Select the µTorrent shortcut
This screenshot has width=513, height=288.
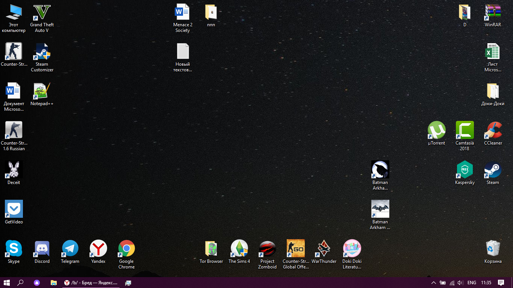coord(436,134)
